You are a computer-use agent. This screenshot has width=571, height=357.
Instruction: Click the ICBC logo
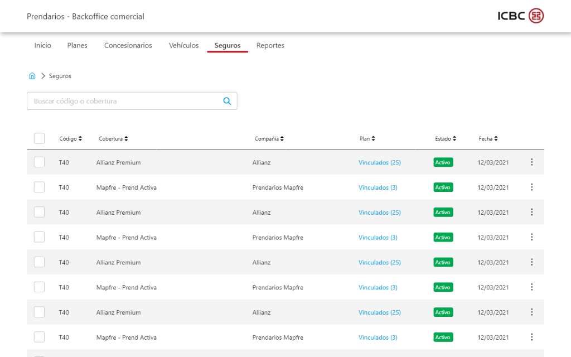(520, 16)
